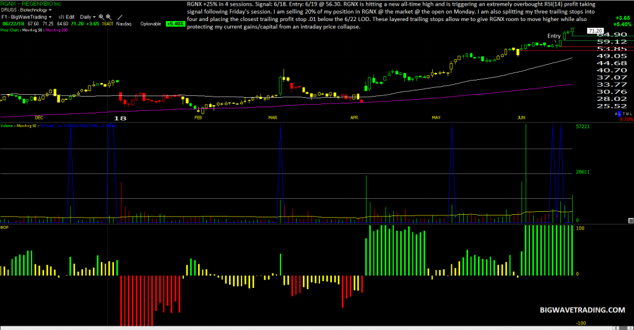Viewport: 634px width, 330px height.
Task: Click the green +5.40% change badge
Action: point(175,24)
